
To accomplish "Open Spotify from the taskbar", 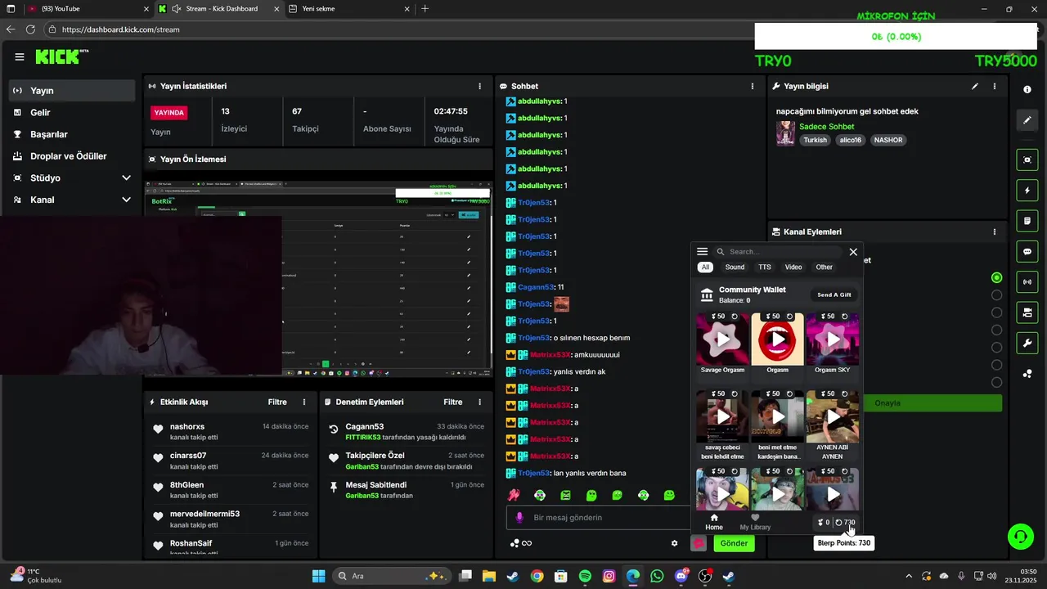I will 585,577.
